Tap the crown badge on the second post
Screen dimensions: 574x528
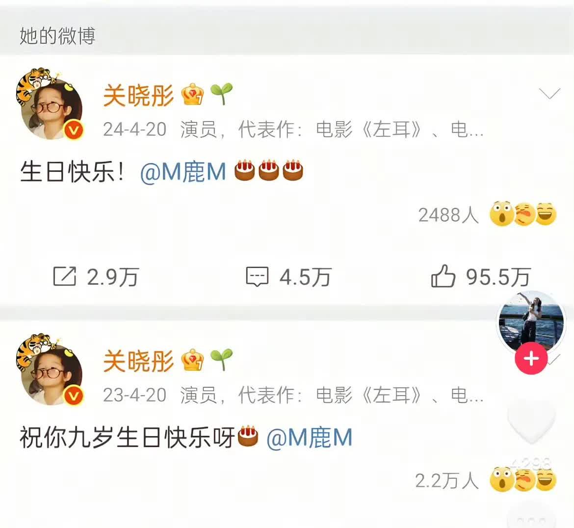(x=192, y=360)
